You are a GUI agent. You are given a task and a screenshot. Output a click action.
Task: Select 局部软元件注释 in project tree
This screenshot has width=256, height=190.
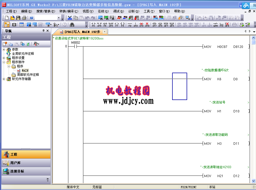pyautogui.click(x=28, y=75)
